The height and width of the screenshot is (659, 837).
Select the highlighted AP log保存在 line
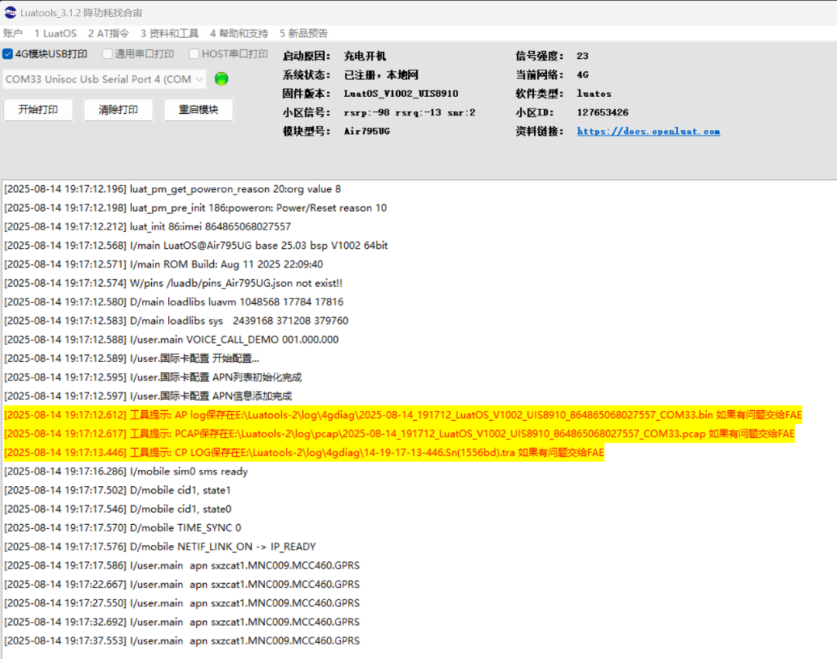(x=402, y=415)
